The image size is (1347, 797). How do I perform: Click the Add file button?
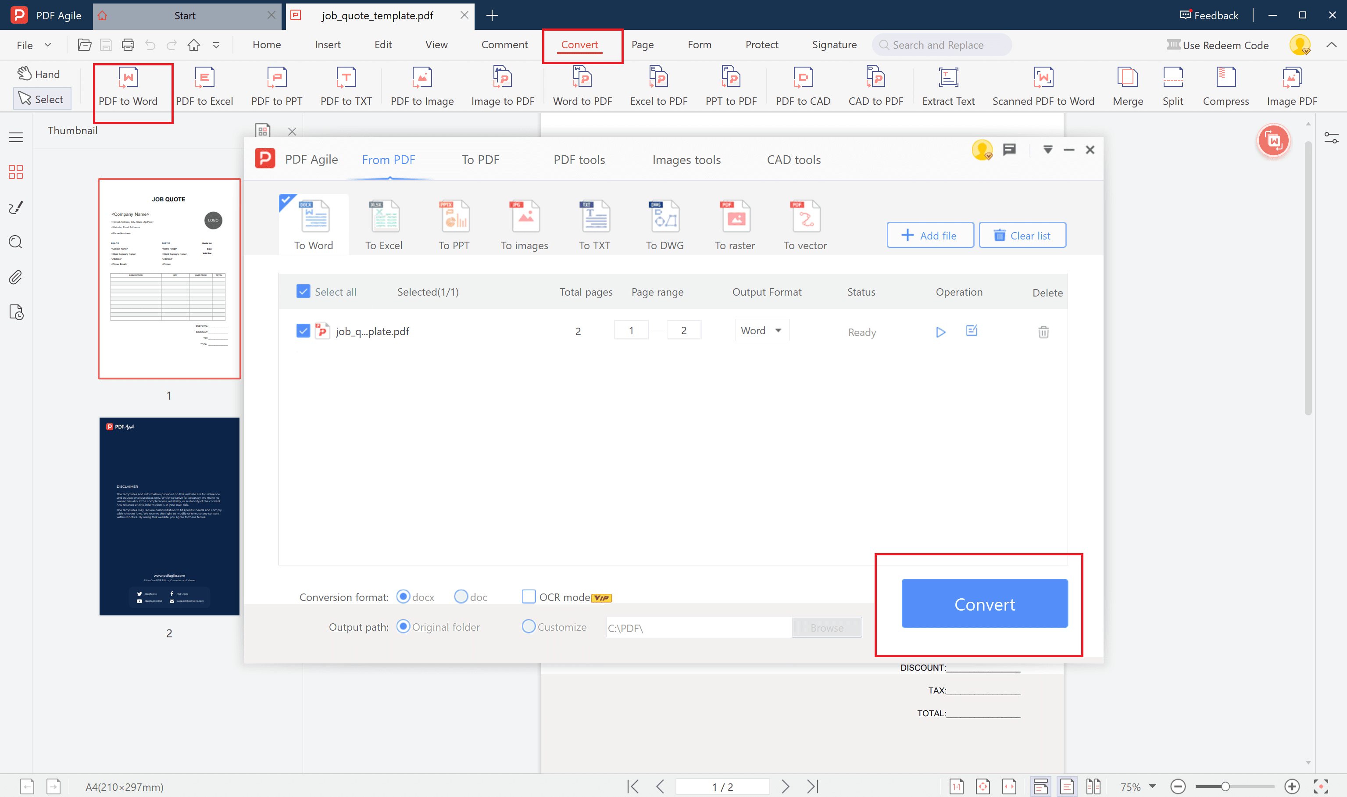[x=929, y=235]
